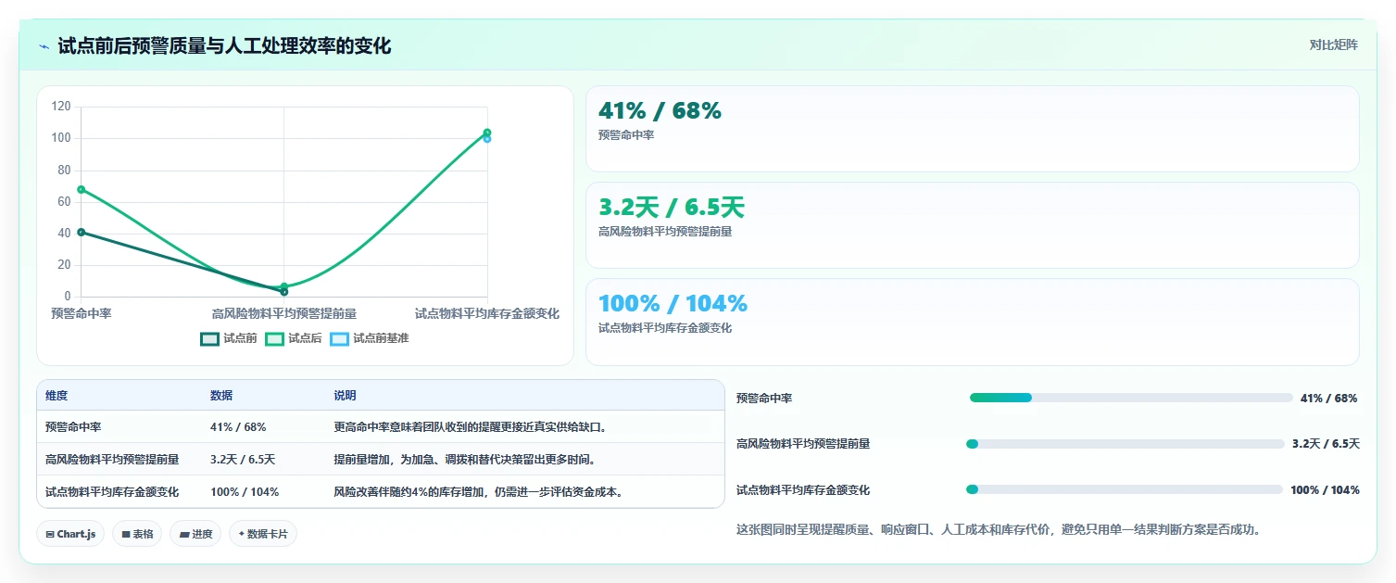Click the 维度 column header
This screenshot has width=1396, height=583.
[x=57, y=396]
